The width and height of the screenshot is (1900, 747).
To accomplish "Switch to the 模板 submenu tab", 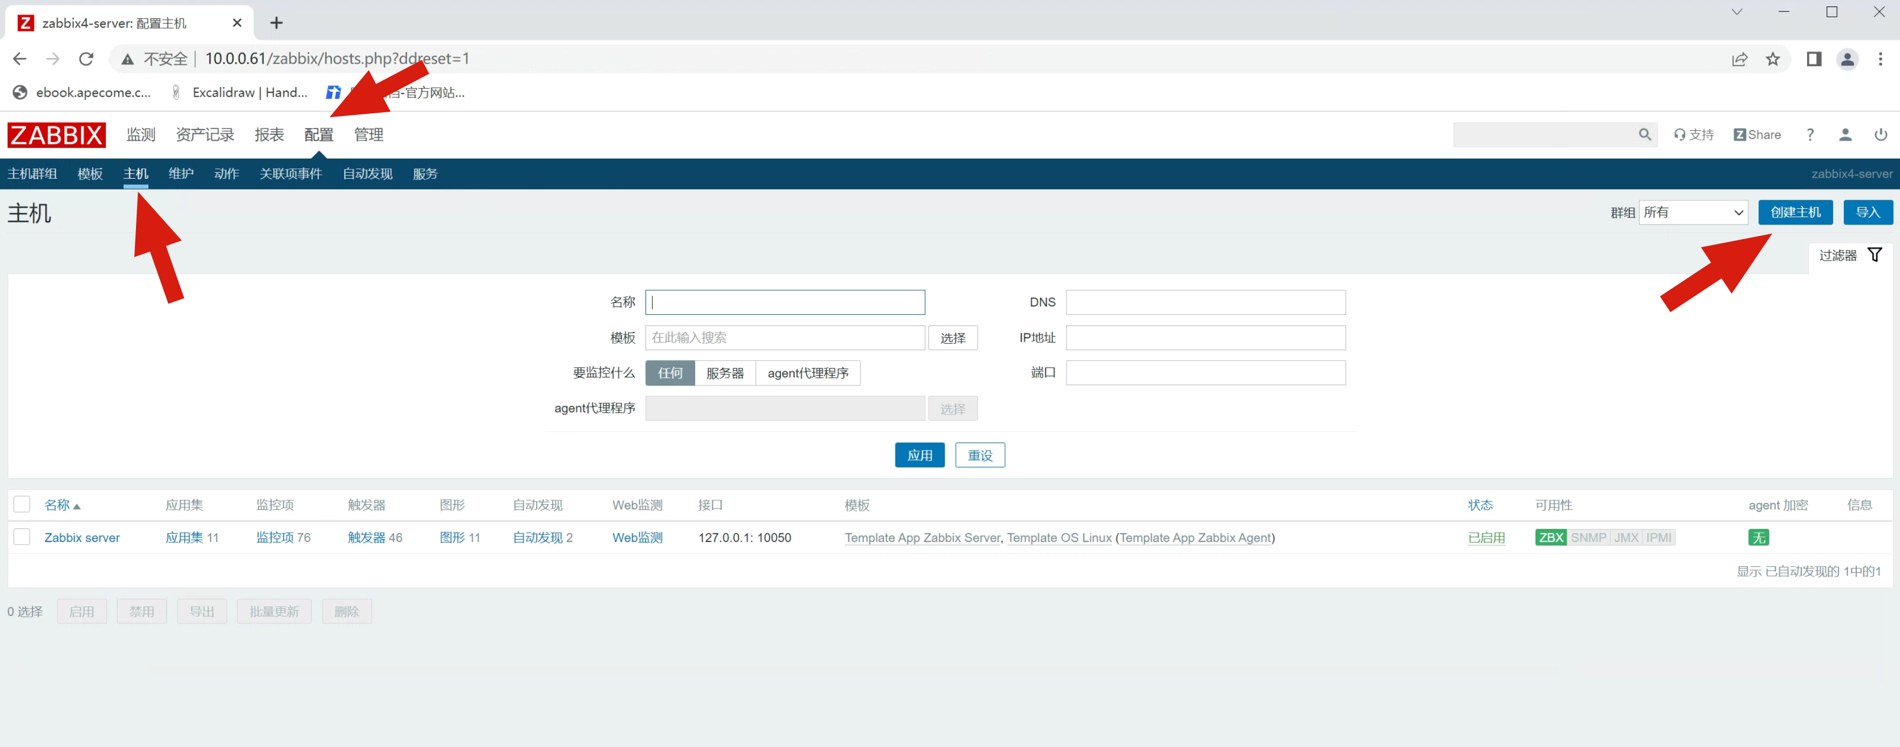I will 90,174.
